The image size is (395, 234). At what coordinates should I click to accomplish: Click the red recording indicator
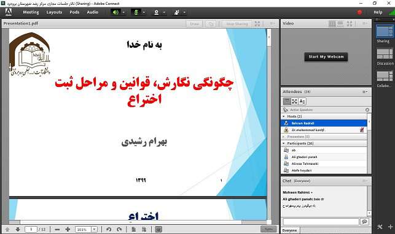tap(359, 12)
